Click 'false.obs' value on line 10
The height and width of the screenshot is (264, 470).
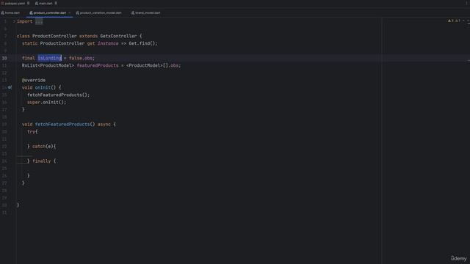click(81, 58)
